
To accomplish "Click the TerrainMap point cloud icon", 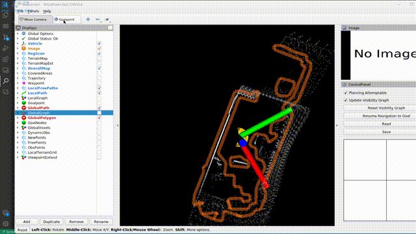I will pos(23,58).
